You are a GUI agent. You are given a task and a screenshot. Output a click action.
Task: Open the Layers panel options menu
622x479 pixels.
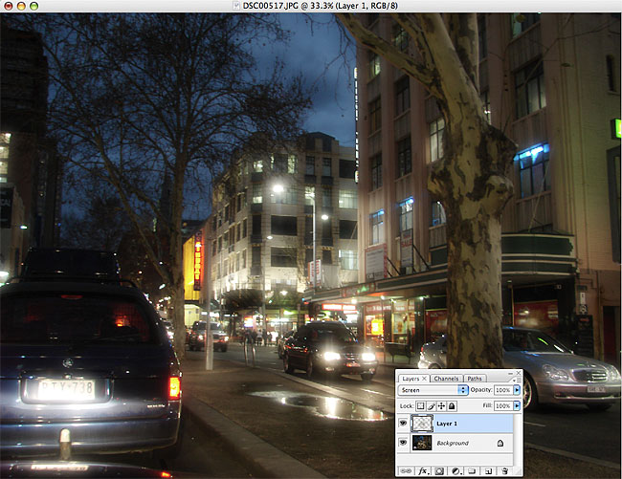click(518, 379)
